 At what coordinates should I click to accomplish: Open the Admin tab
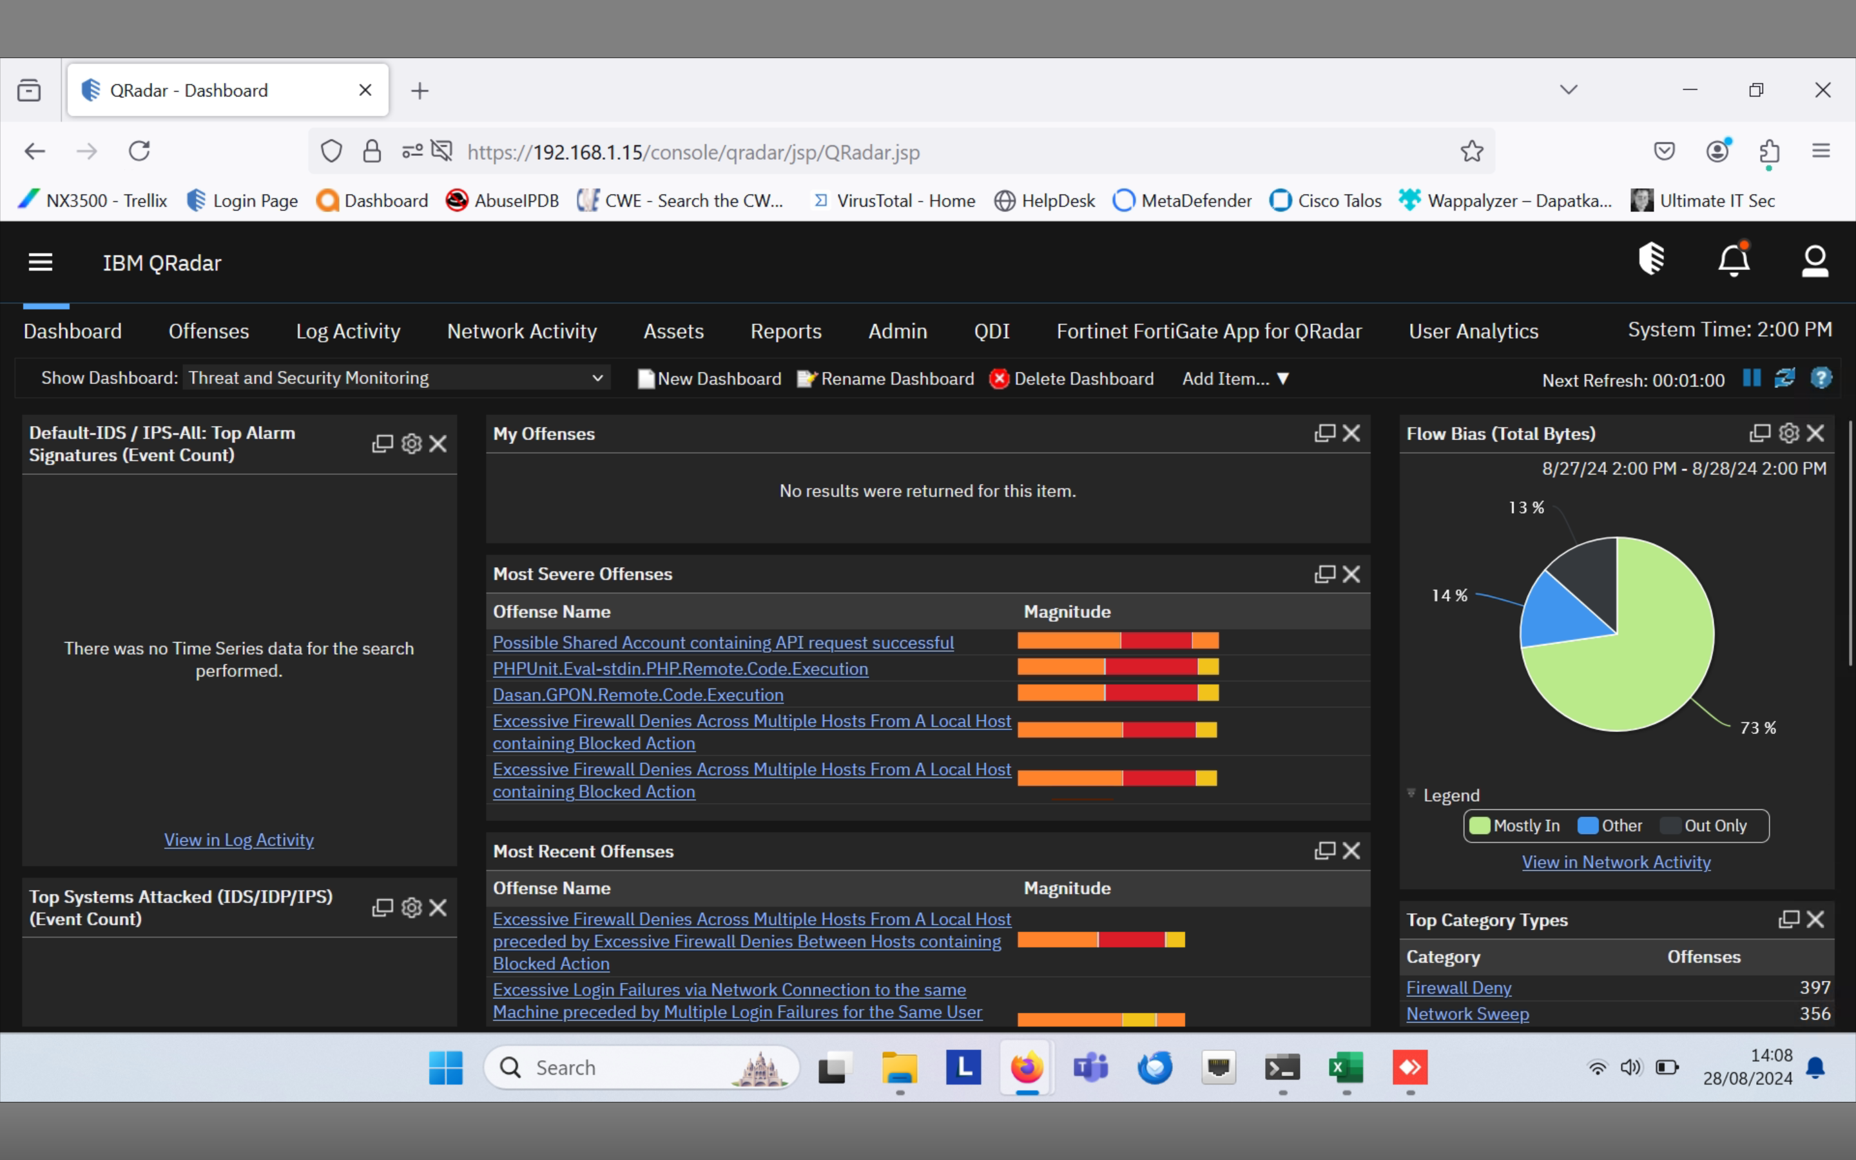click(897, 331)
